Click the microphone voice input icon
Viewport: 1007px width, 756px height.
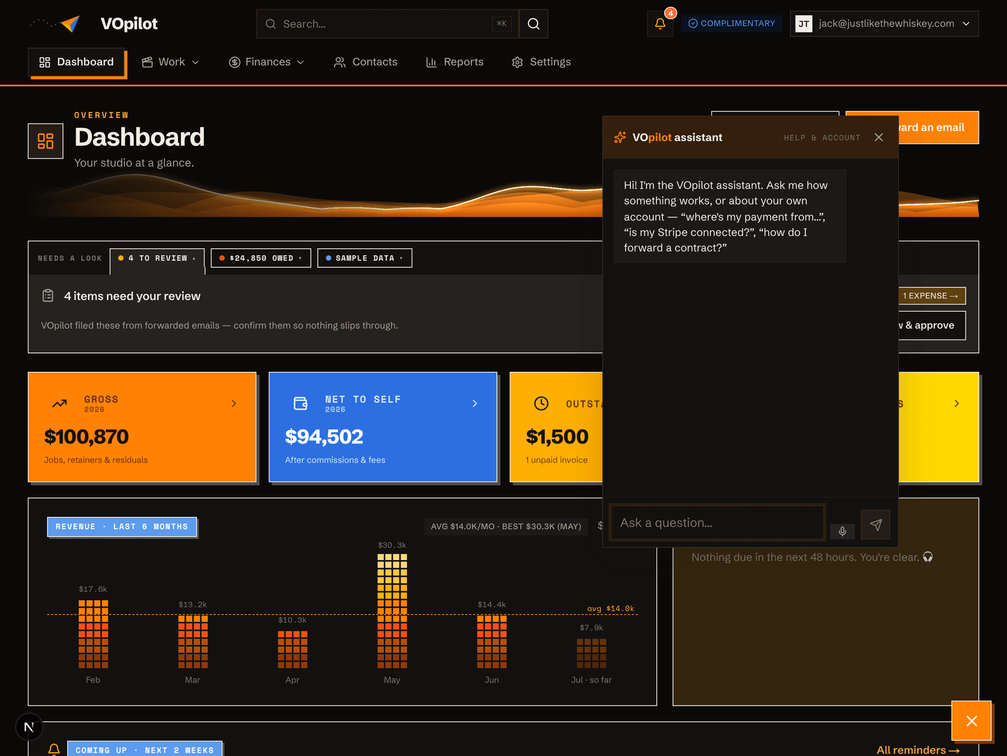[842, 531]
